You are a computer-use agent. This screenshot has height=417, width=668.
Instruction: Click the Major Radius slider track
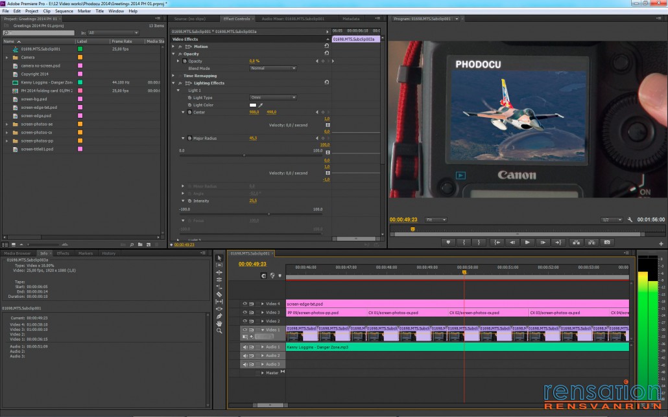tap(252, 155)
